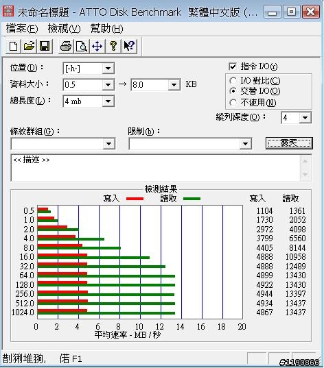324x368 pixels.
Task: Toggle the 指令 I/O checkbox
Action: click(x=233, y=66)
